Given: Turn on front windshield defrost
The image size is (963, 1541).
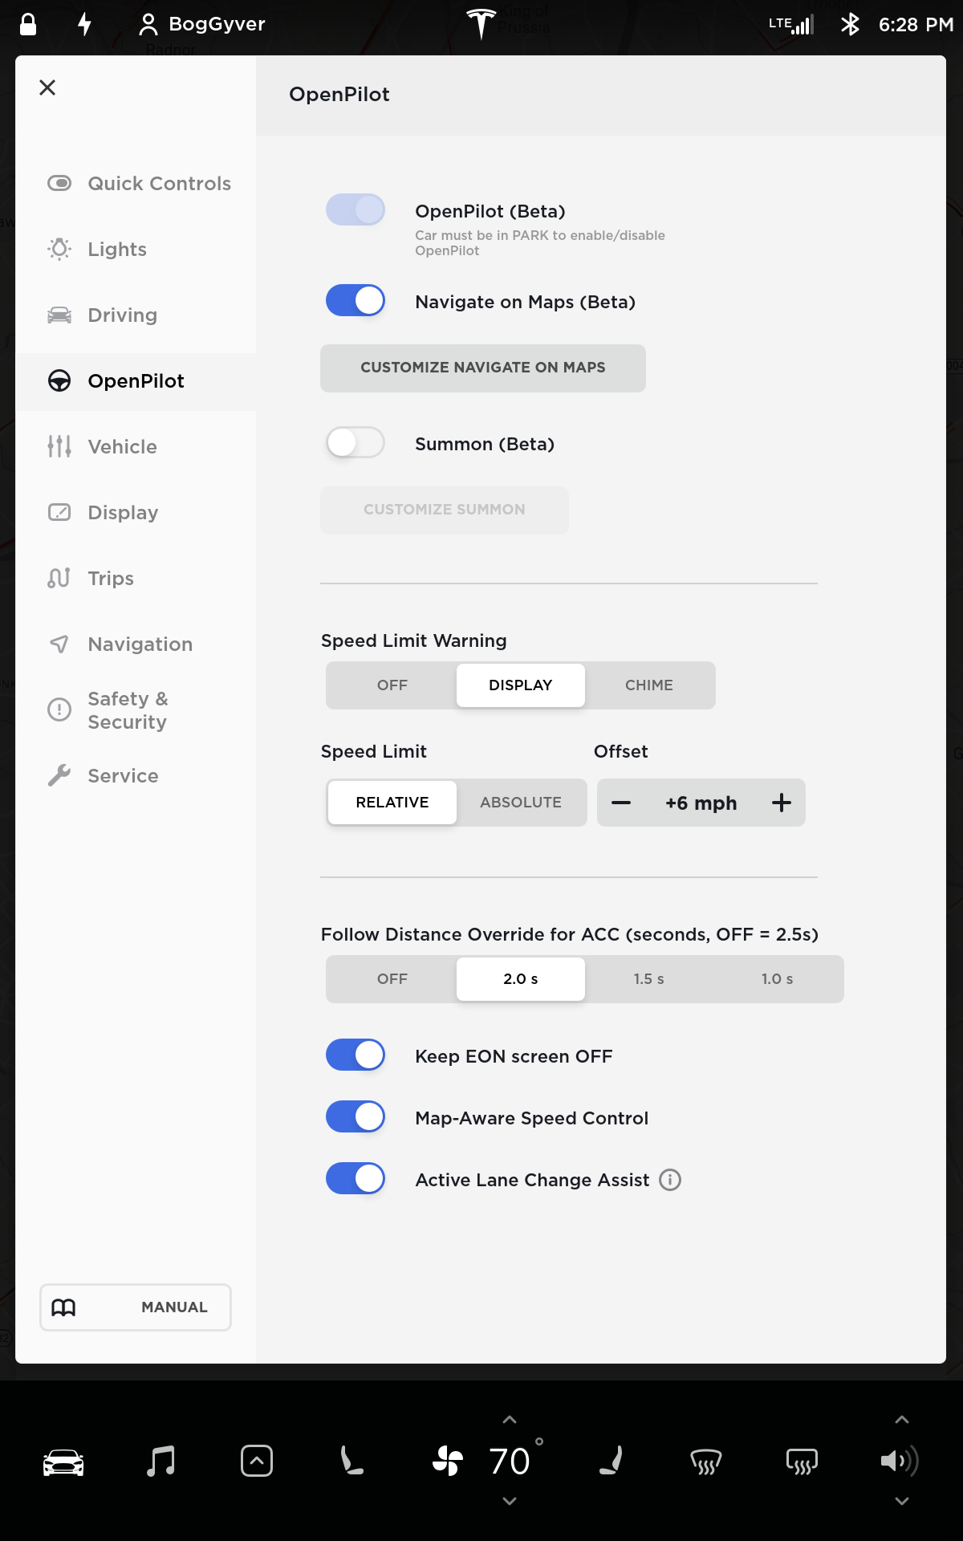Looking at the screenshot, I should 706,1462.
